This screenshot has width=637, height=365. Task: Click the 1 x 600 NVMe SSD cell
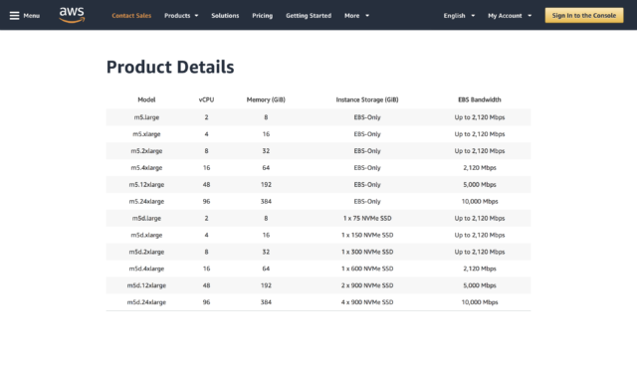pyautogui.click(x=367, y=269)
